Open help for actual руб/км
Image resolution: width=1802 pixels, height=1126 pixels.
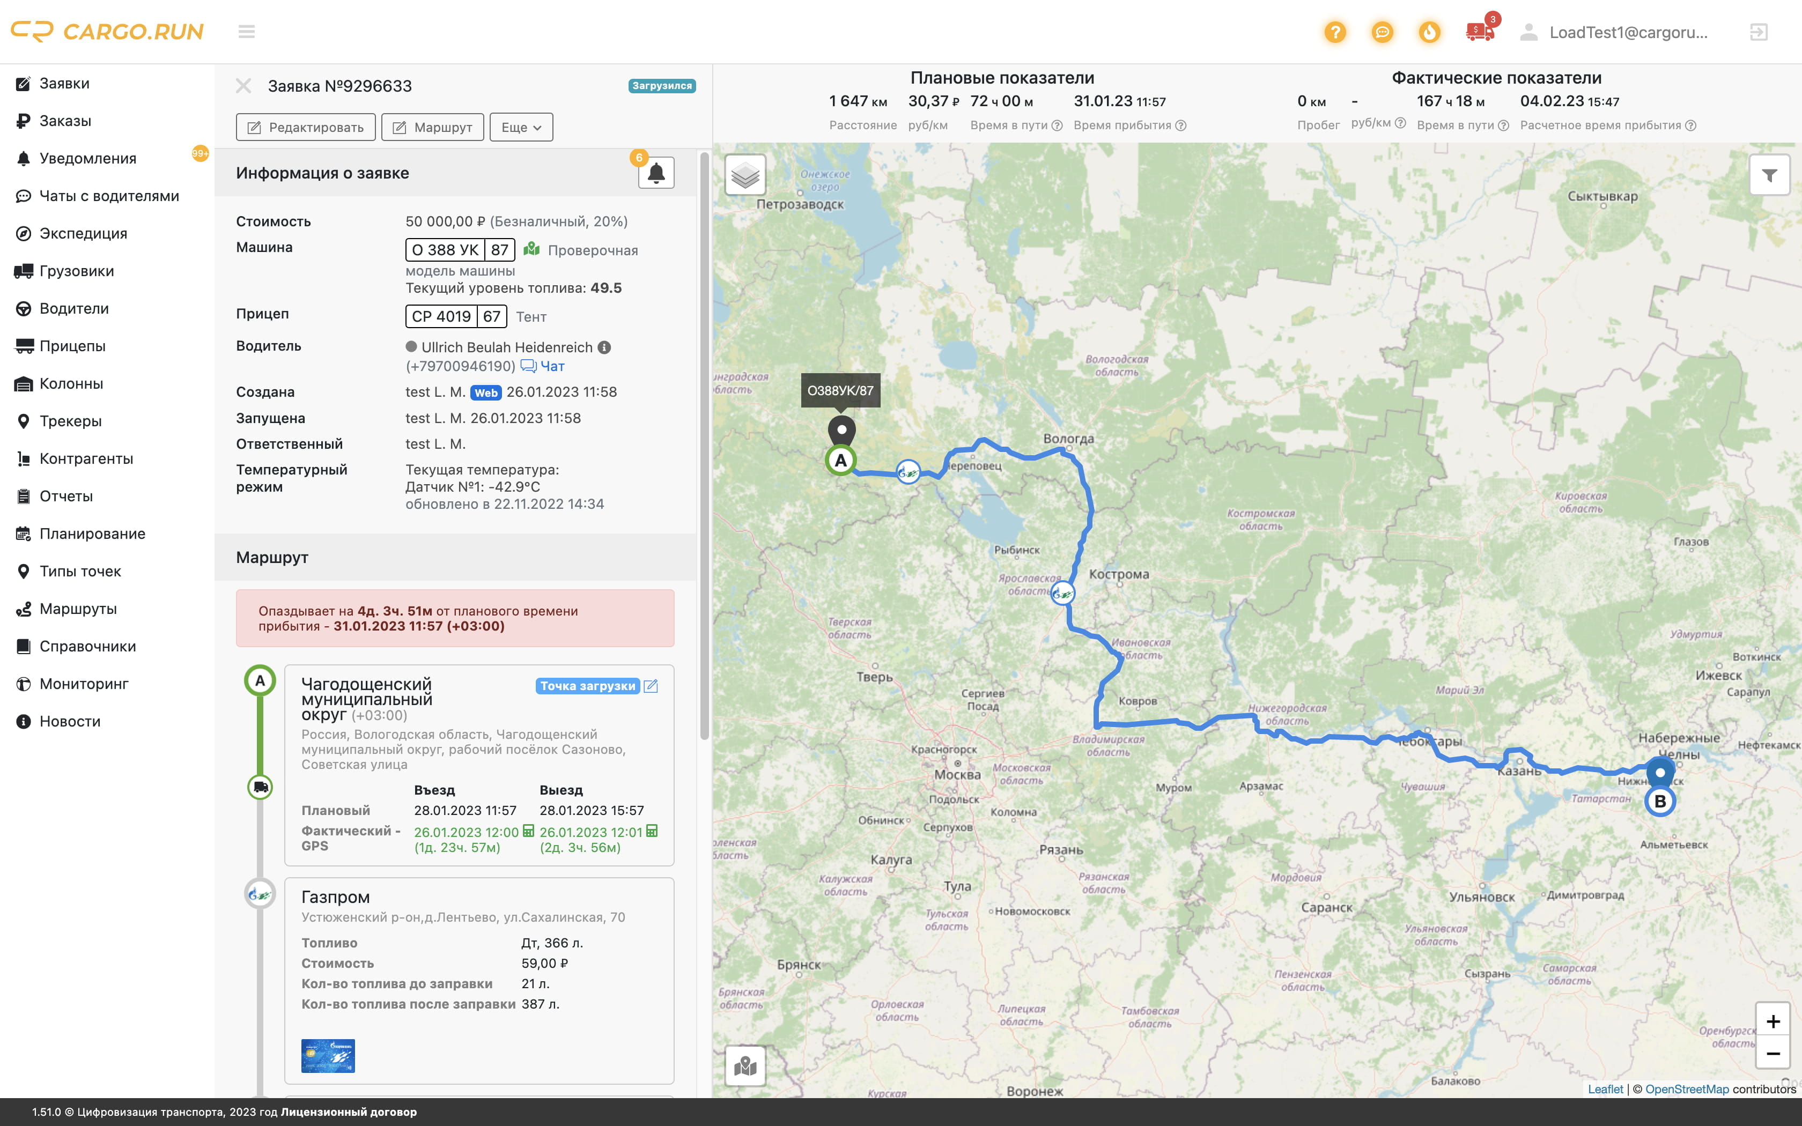[x=1400, y=123]
